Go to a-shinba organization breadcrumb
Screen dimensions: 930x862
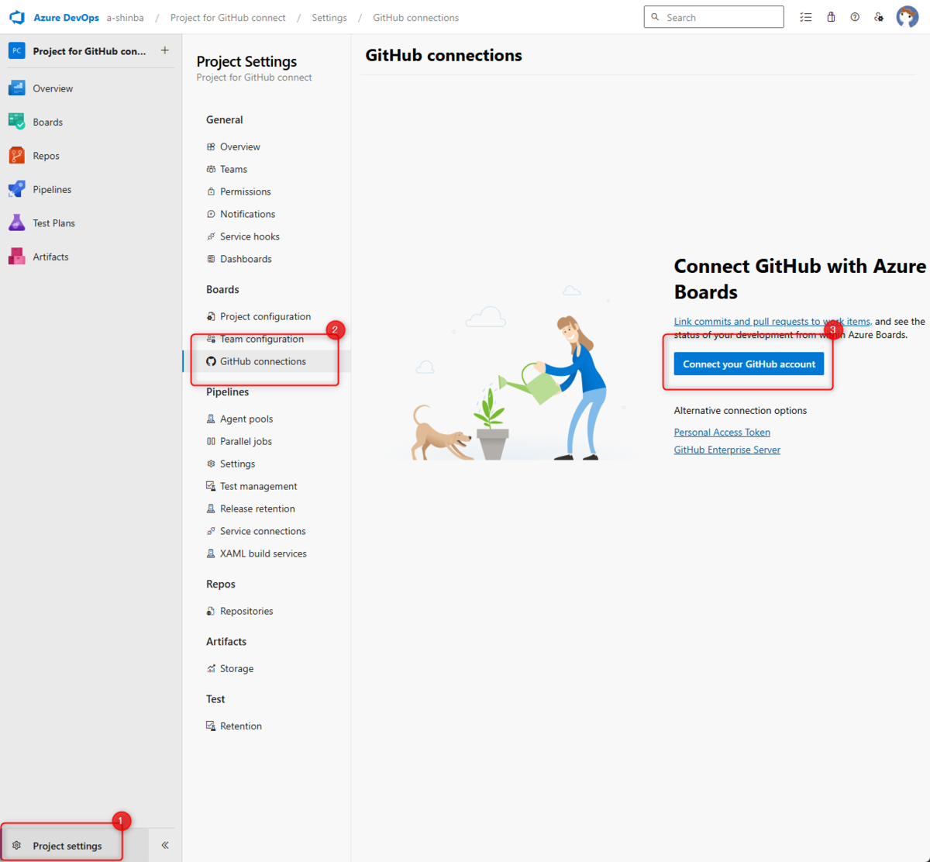[125, 17]
